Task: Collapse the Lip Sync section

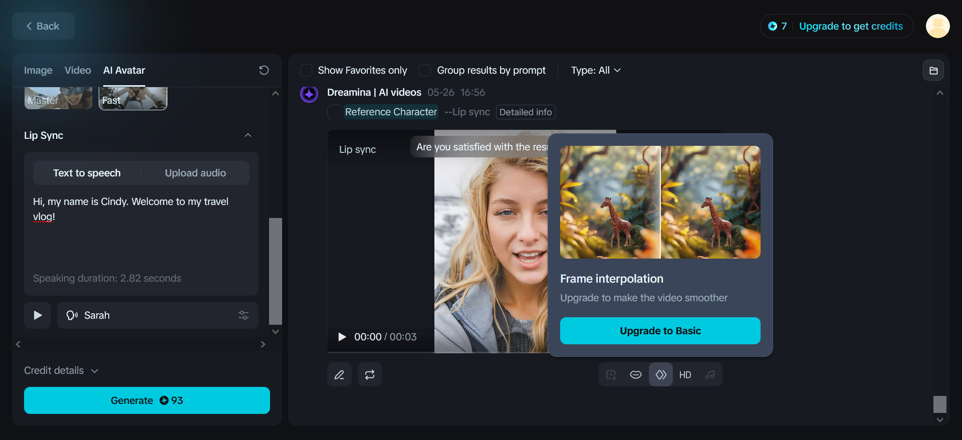Action: [248, 135]
